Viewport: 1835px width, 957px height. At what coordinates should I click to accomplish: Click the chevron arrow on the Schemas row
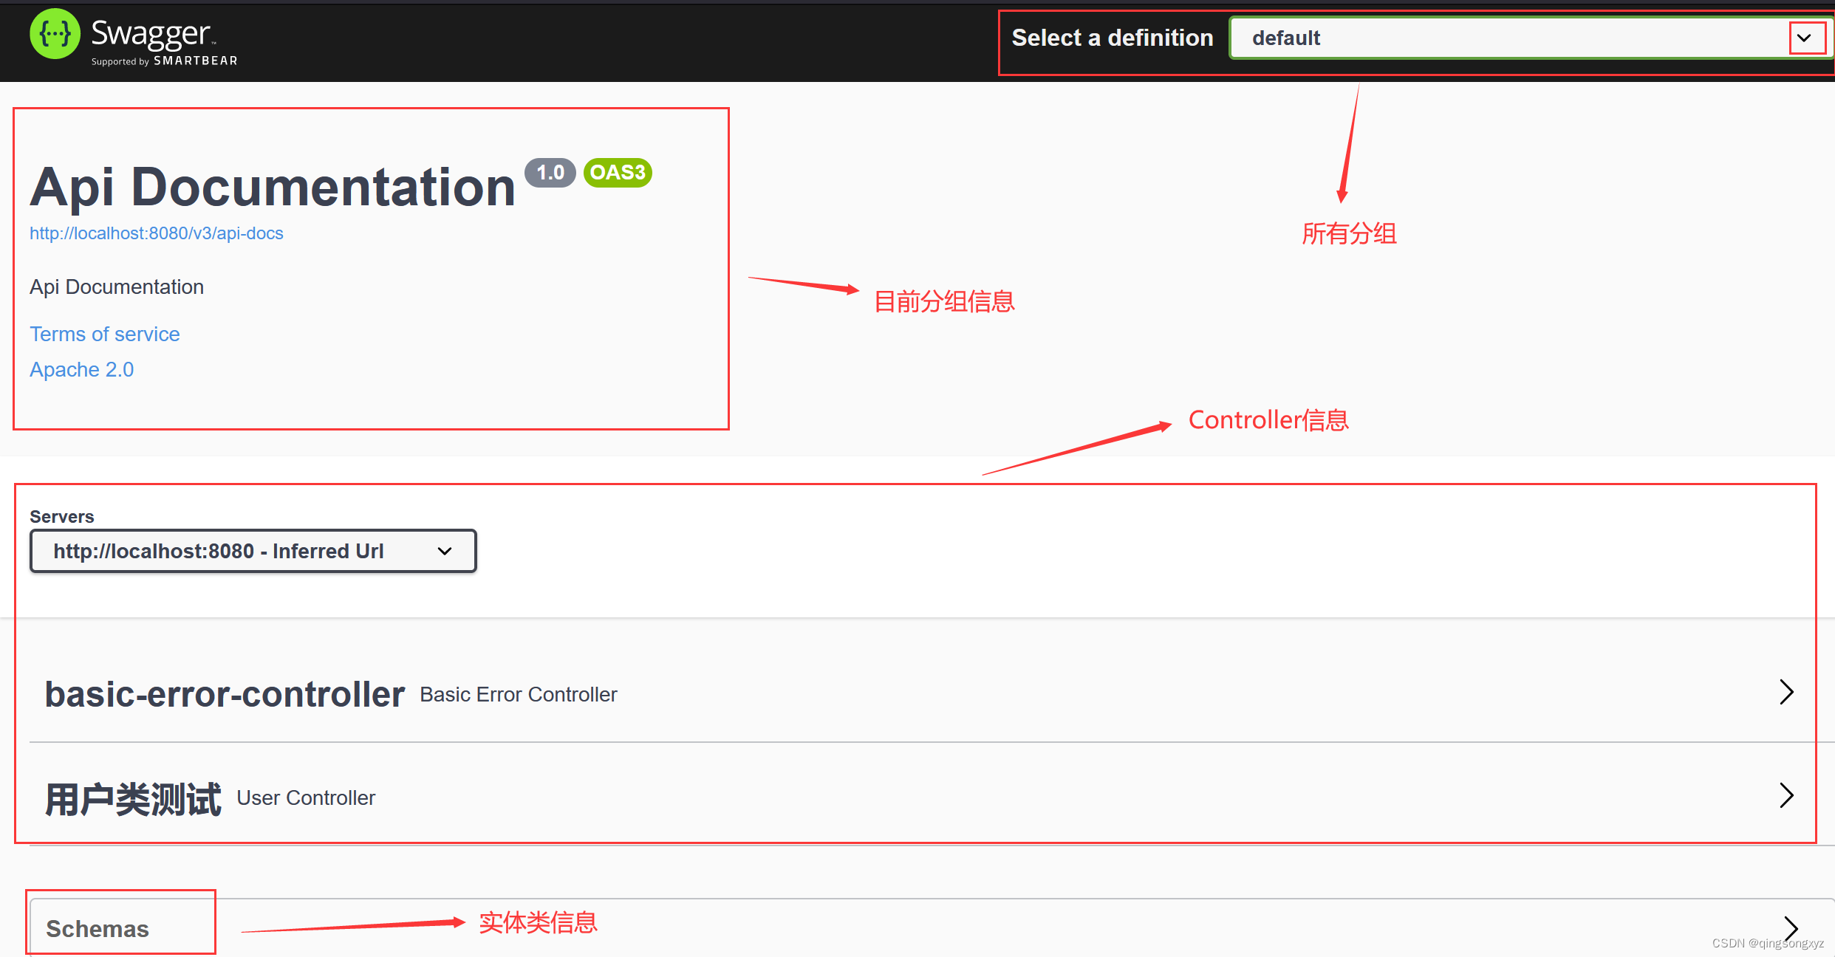tap(1791, 928)
